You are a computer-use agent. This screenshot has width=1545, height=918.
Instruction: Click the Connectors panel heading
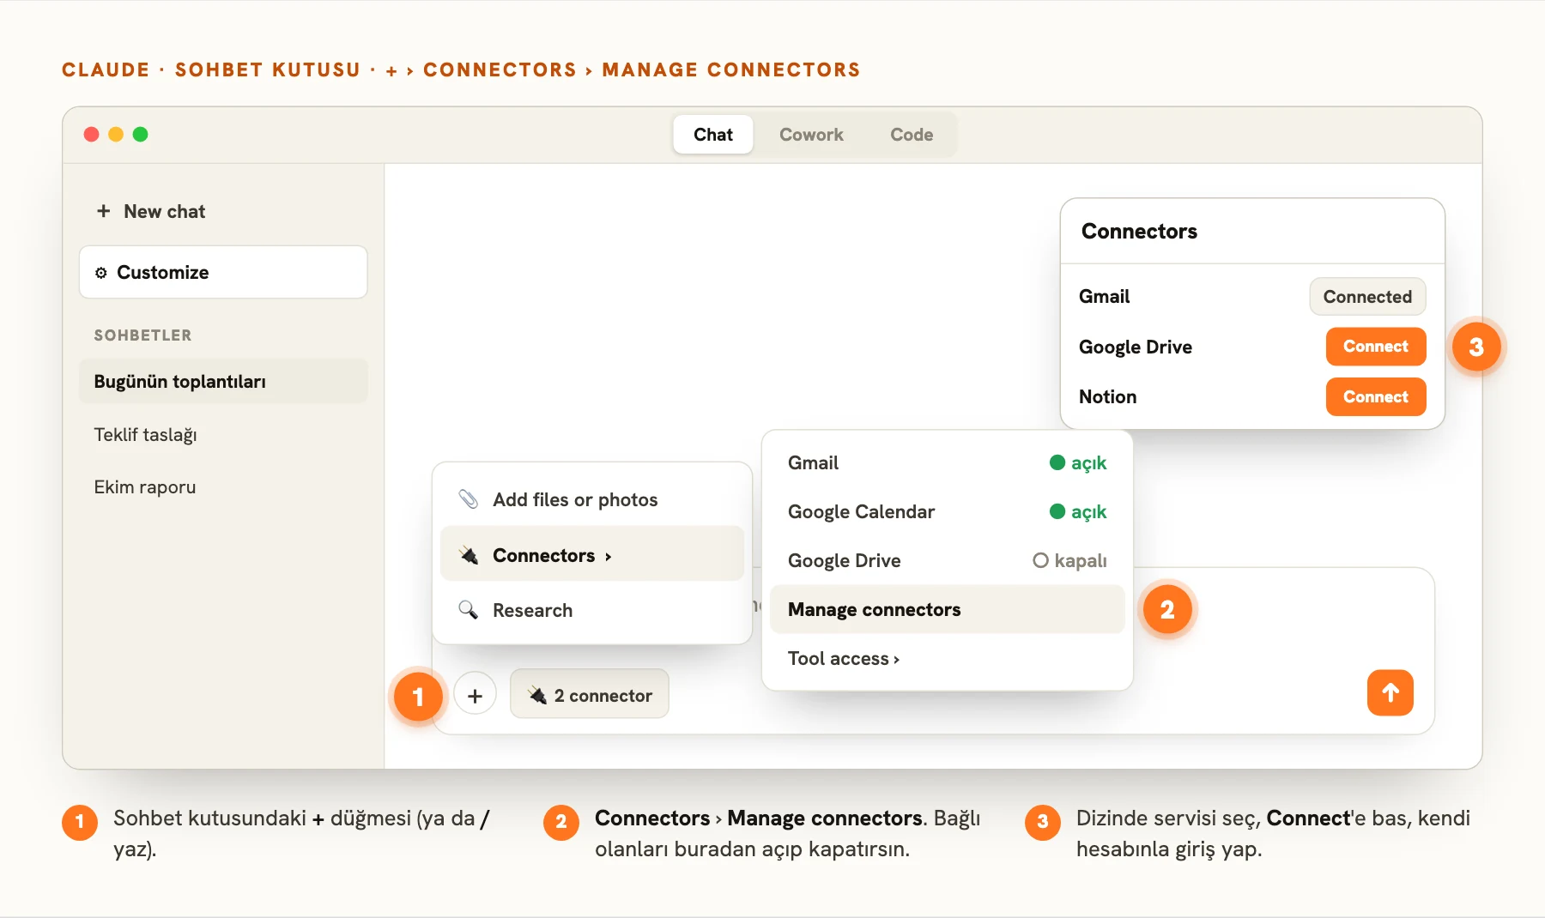[x=1139, y=232]
